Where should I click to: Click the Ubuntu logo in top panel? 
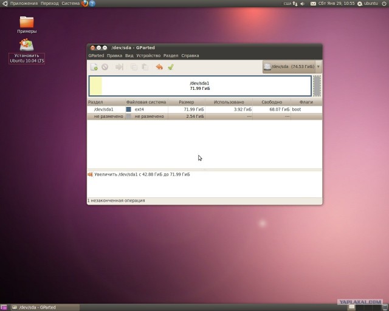pos(5,4)
